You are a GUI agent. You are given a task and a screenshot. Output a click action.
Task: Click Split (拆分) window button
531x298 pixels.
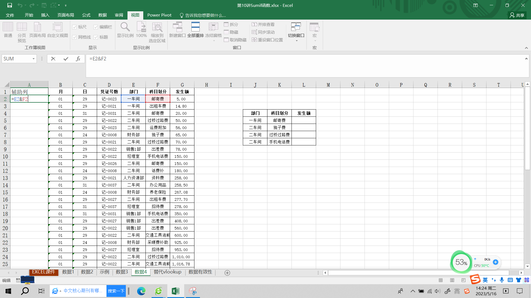tap(231, 25)
